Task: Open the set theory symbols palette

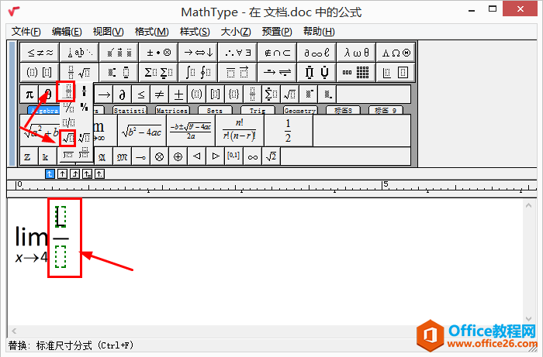Action: tap(277, 53)
